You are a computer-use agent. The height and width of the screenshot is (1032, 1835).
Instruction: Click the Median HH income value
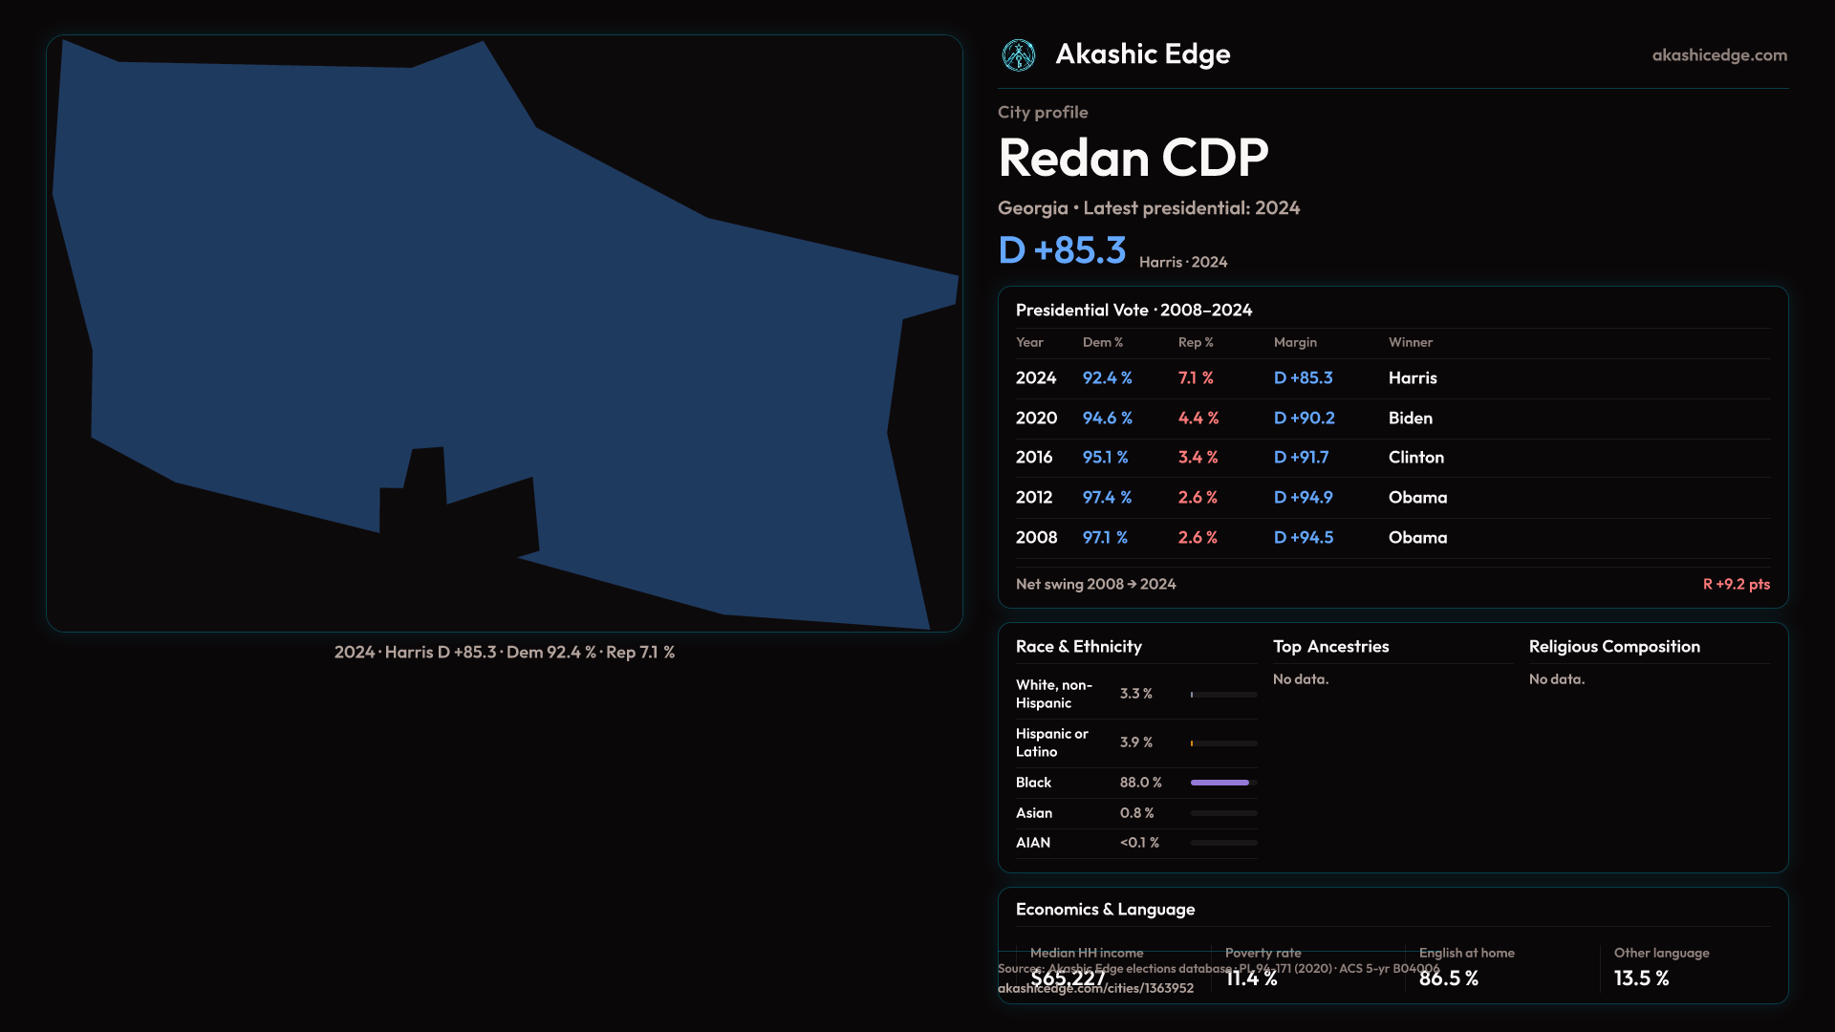pyautogui.click(x=1068, y=978)
